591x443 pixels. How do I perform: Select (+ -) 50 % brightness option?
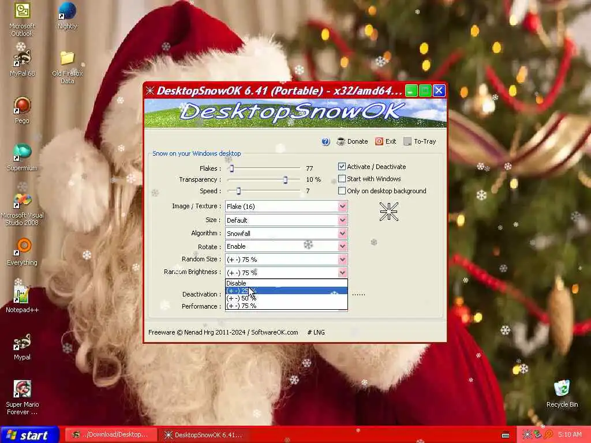[286, 298]
